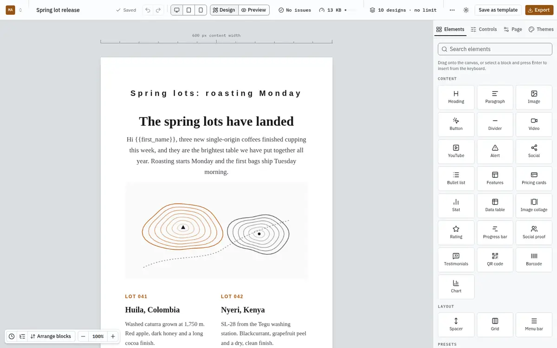The width and height of the screenshot is (557, 348).
Task: Add a QR code element
Action: 495,259
